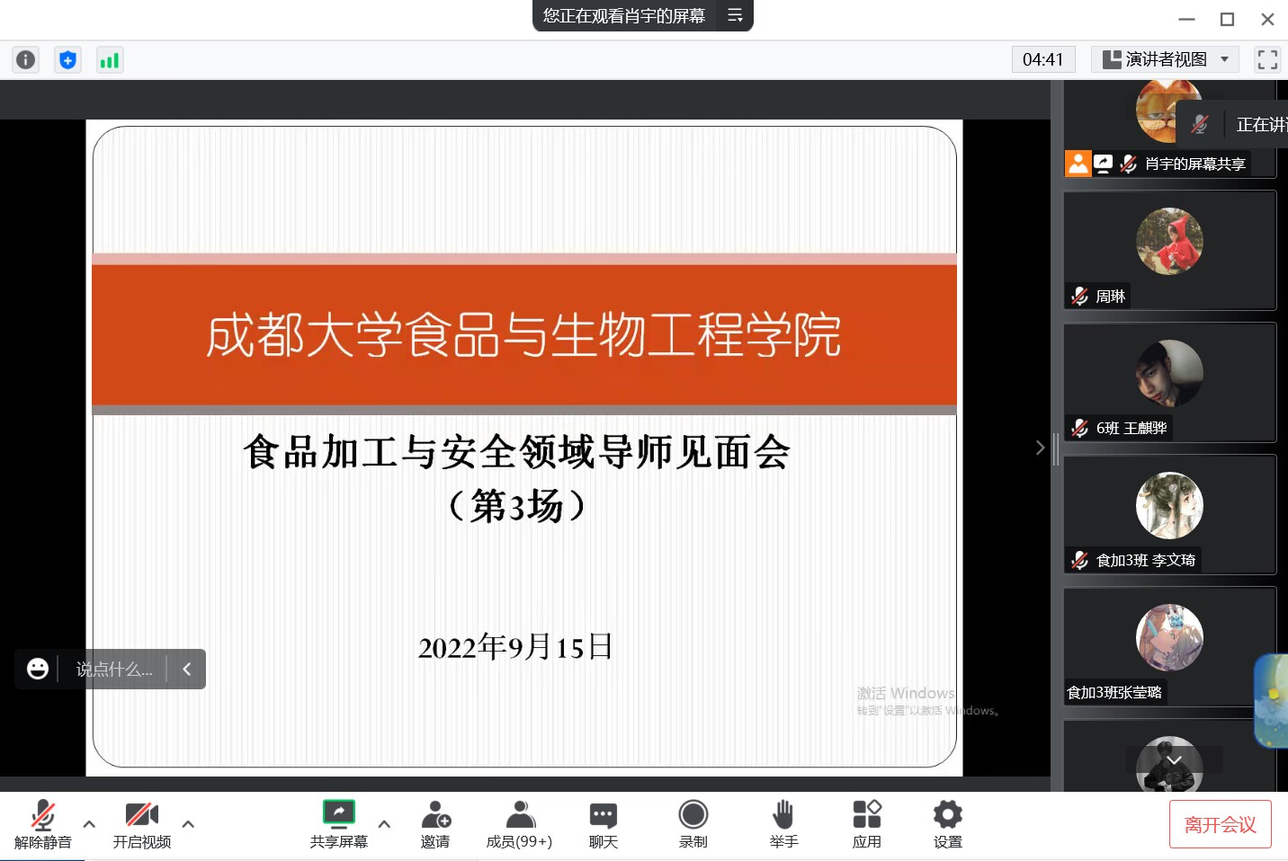
Task: Expand video options arrow beside camera
Action: [188, 823]
